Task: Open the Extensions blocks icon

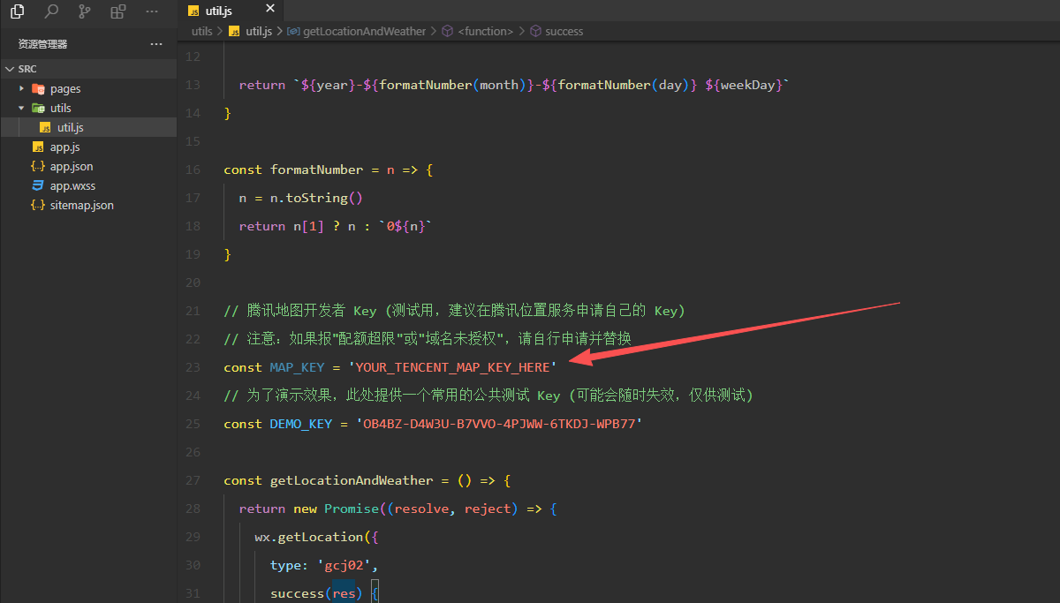Action: pyautogui.click(x=118, y=11)
